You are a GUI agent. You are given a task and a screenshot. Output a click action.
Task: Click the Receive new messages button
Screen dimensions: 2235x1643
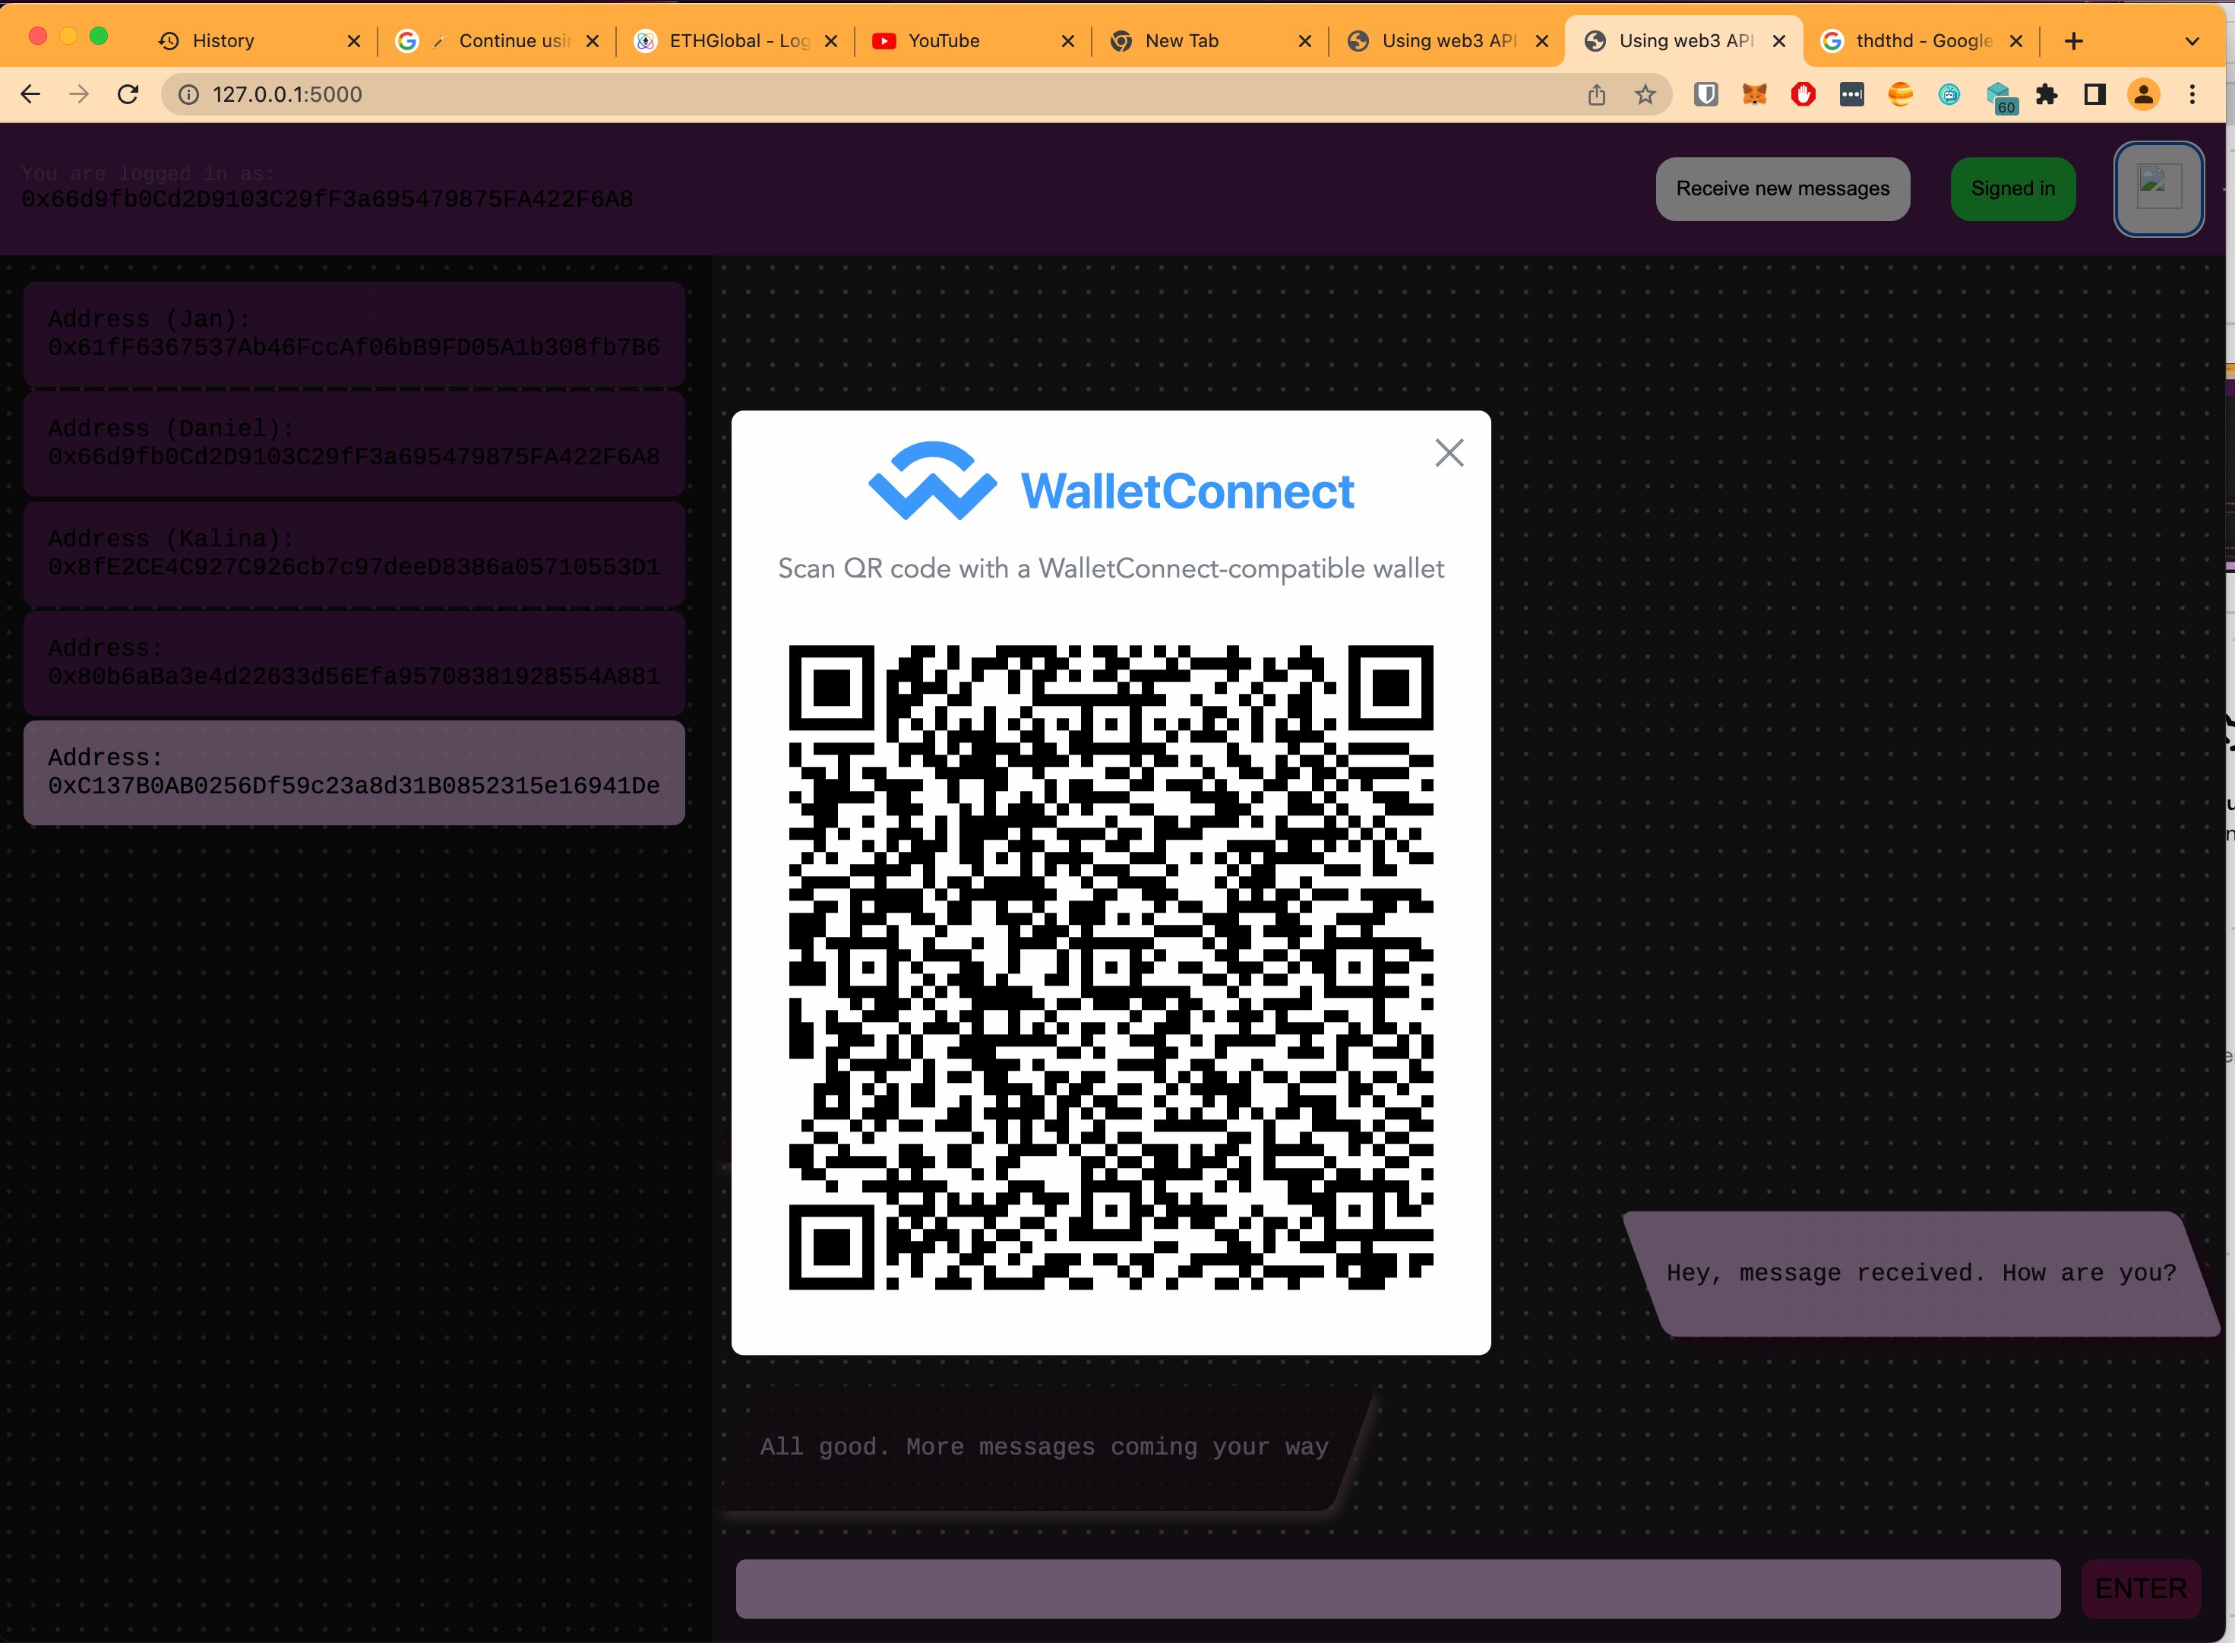[x=1783, y=189]
